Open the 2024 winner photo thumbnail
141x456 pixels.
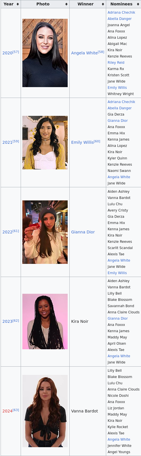click(x=45, y=411)
